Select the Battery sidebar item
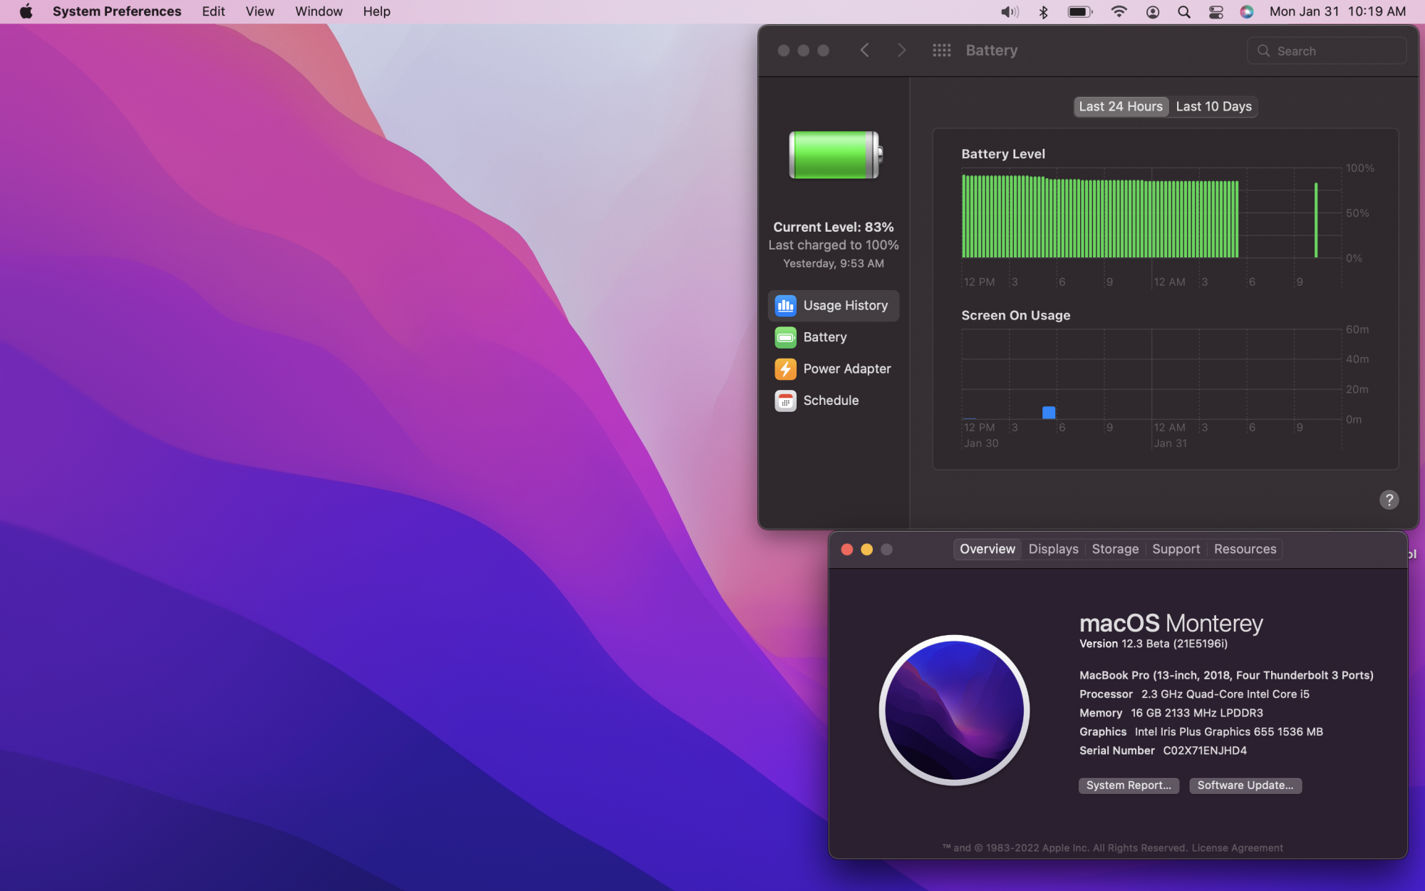The height and width of the screenshot is (891, 1425). 824,337
